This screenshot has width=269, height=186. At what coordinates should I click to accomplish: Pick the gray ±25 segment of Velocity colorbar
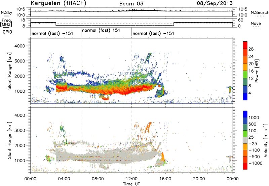245,140
